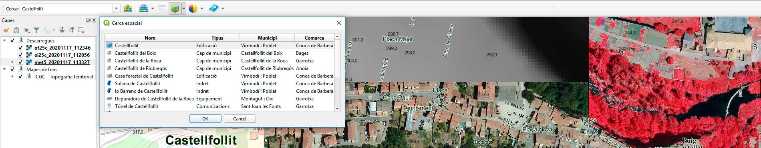Image resolution: width=761 pixels, height=148 pixels.
Task: Sort results by Municipi column header
Action: click(x=267, y=38)
